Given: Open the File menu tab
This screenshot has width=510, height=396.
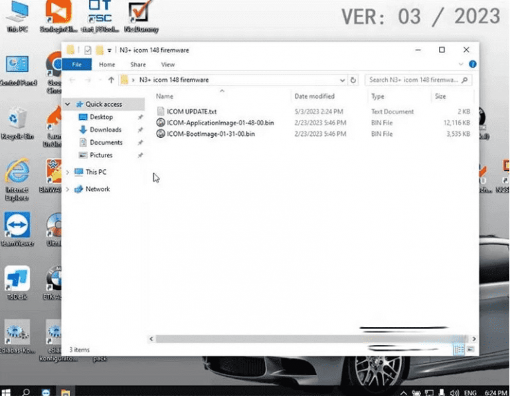Looking at the screenshot, I should (x=76, y=64).
